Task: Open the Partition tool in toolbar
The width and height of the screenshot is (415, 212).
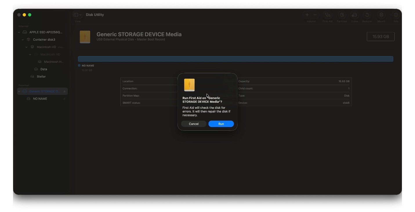Action: click(342, 15)
